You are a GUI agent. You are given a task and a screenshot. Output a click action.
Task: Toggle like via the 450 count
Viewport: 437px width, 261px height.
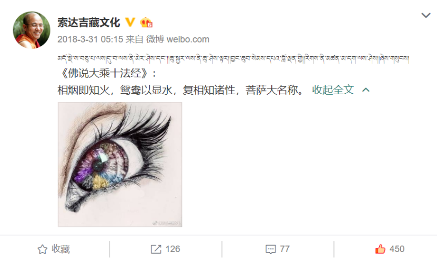pos(397,249)
